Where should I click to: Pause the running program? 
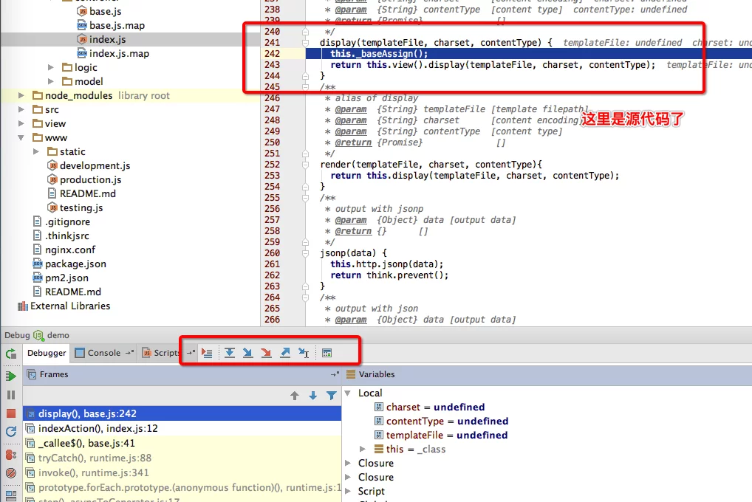click(x=11, y=395)
